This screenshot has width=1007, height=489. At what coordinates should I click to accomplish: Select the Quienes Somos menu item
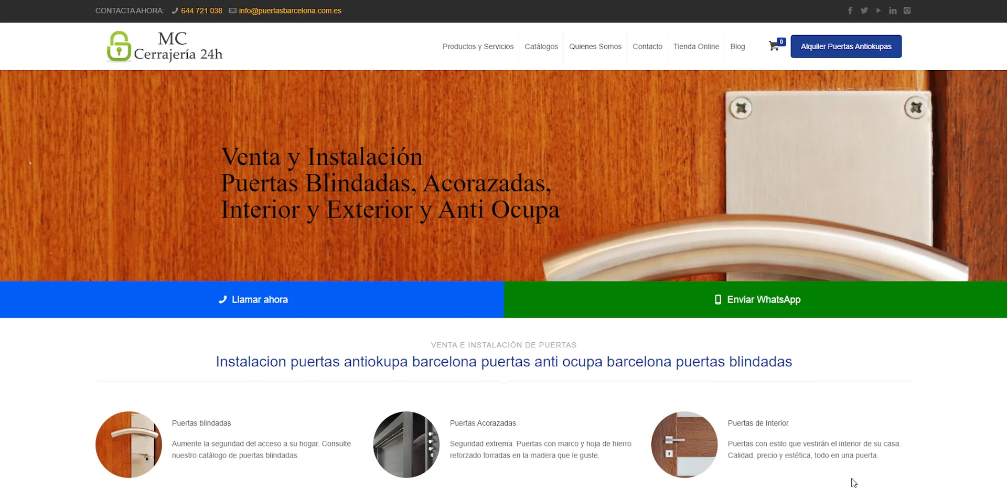[595, 46]
